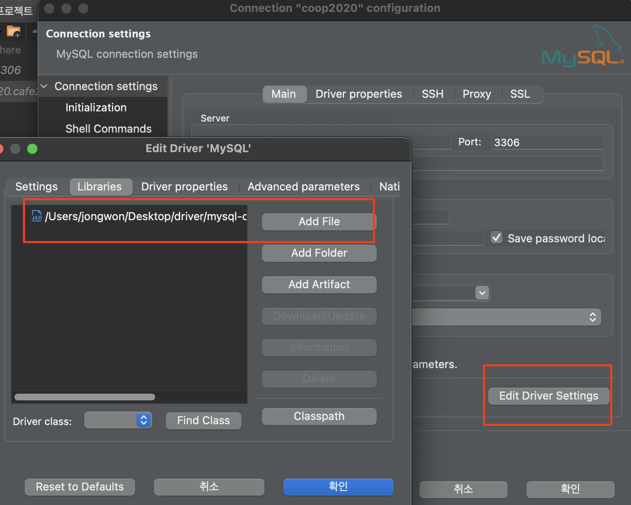Switch to SSH tab
Viewport: 631px width, 505px height.
(432, 94)
